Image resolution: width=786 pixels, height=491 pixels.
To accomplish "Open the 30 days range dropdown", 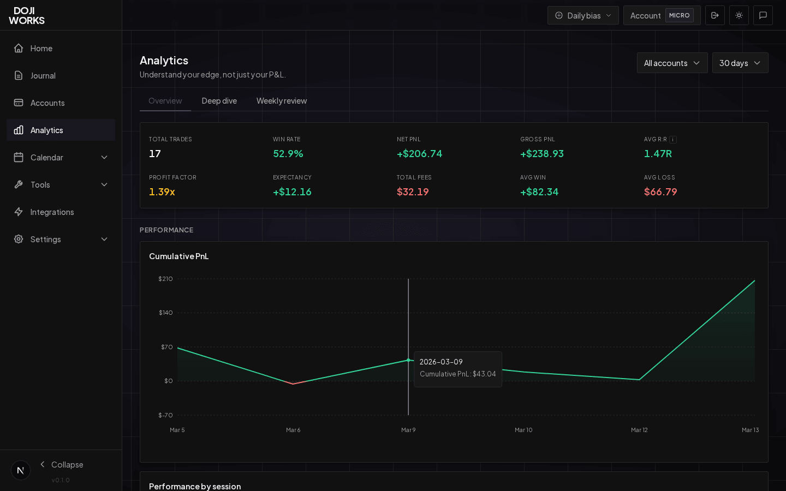I will 740,63.
